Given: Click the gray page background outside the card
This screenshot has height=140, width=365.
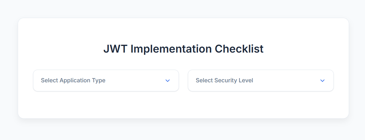Looking at the screenshot, I should (8, 129).
